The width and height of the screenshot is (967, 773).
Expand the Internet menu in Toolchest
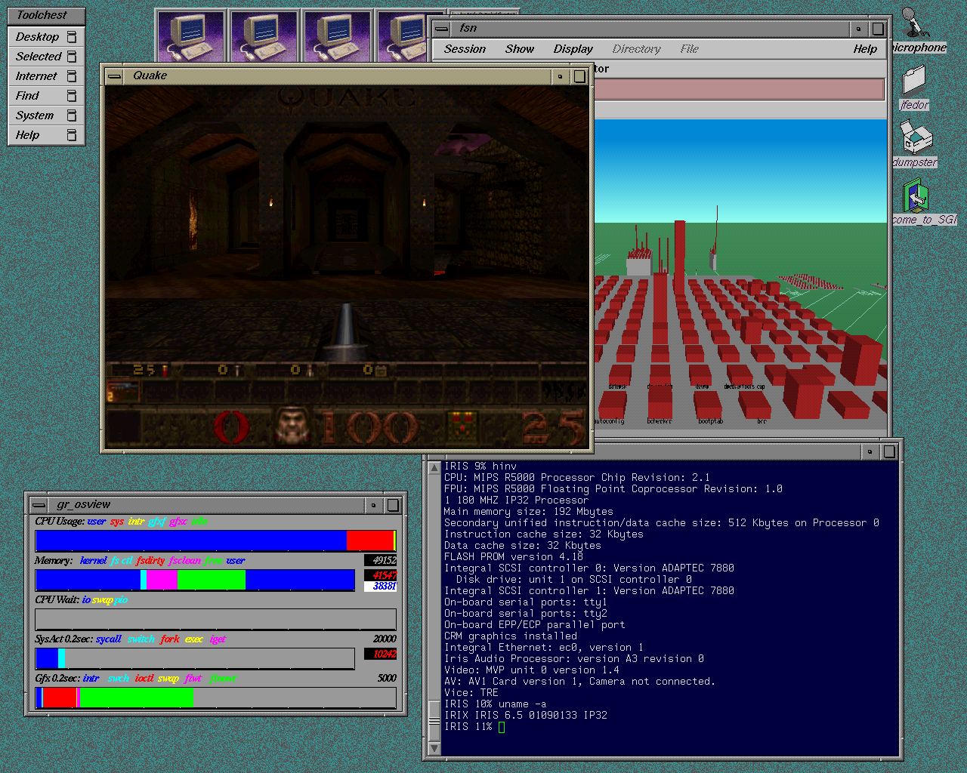pos(46,75)
